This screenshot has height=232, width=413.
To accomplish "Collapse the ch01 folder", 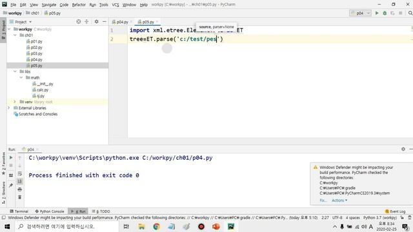I will pyautogui.click(x=15, y=35).
